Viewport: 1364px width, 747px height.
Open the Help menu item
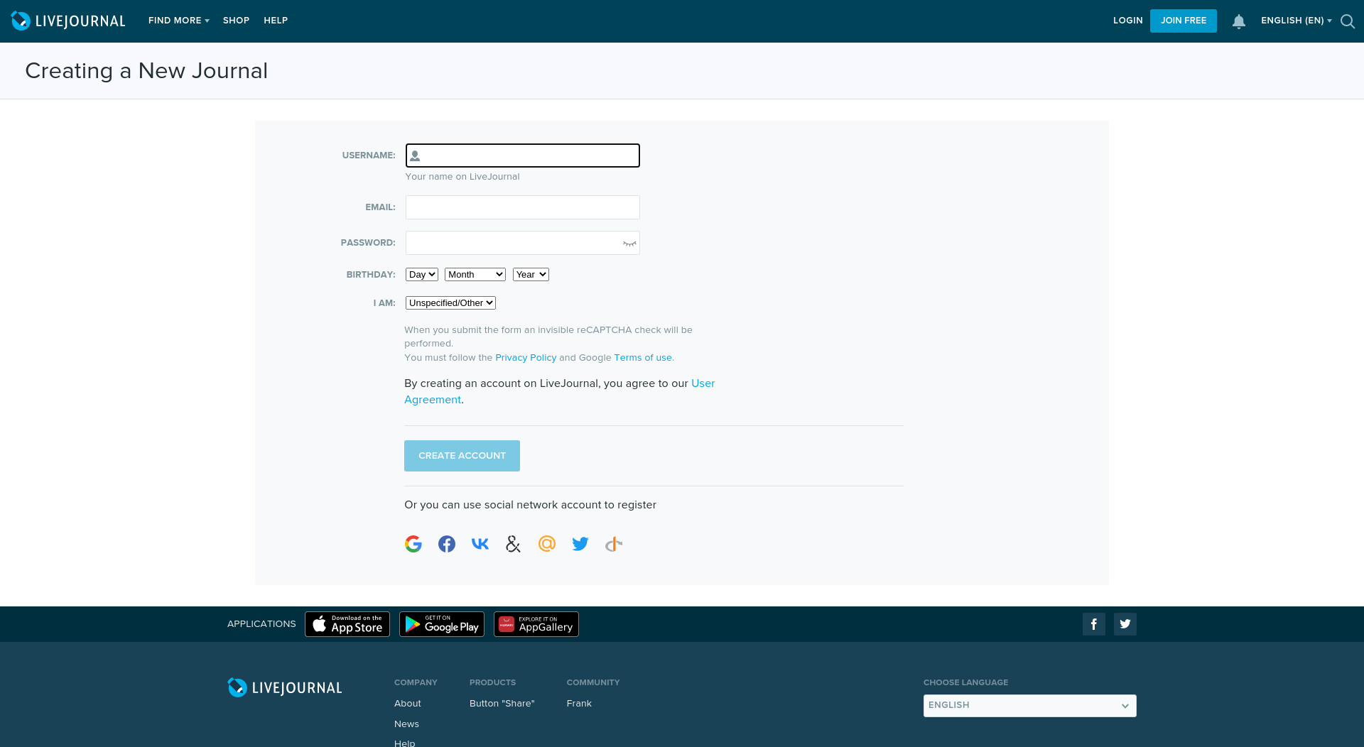(276, 21)
